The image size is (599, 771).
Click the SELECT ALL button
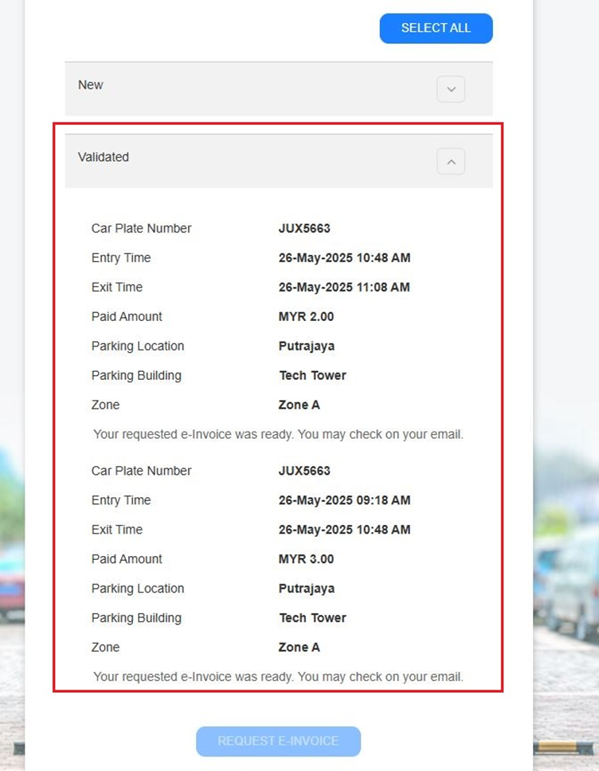436,28
